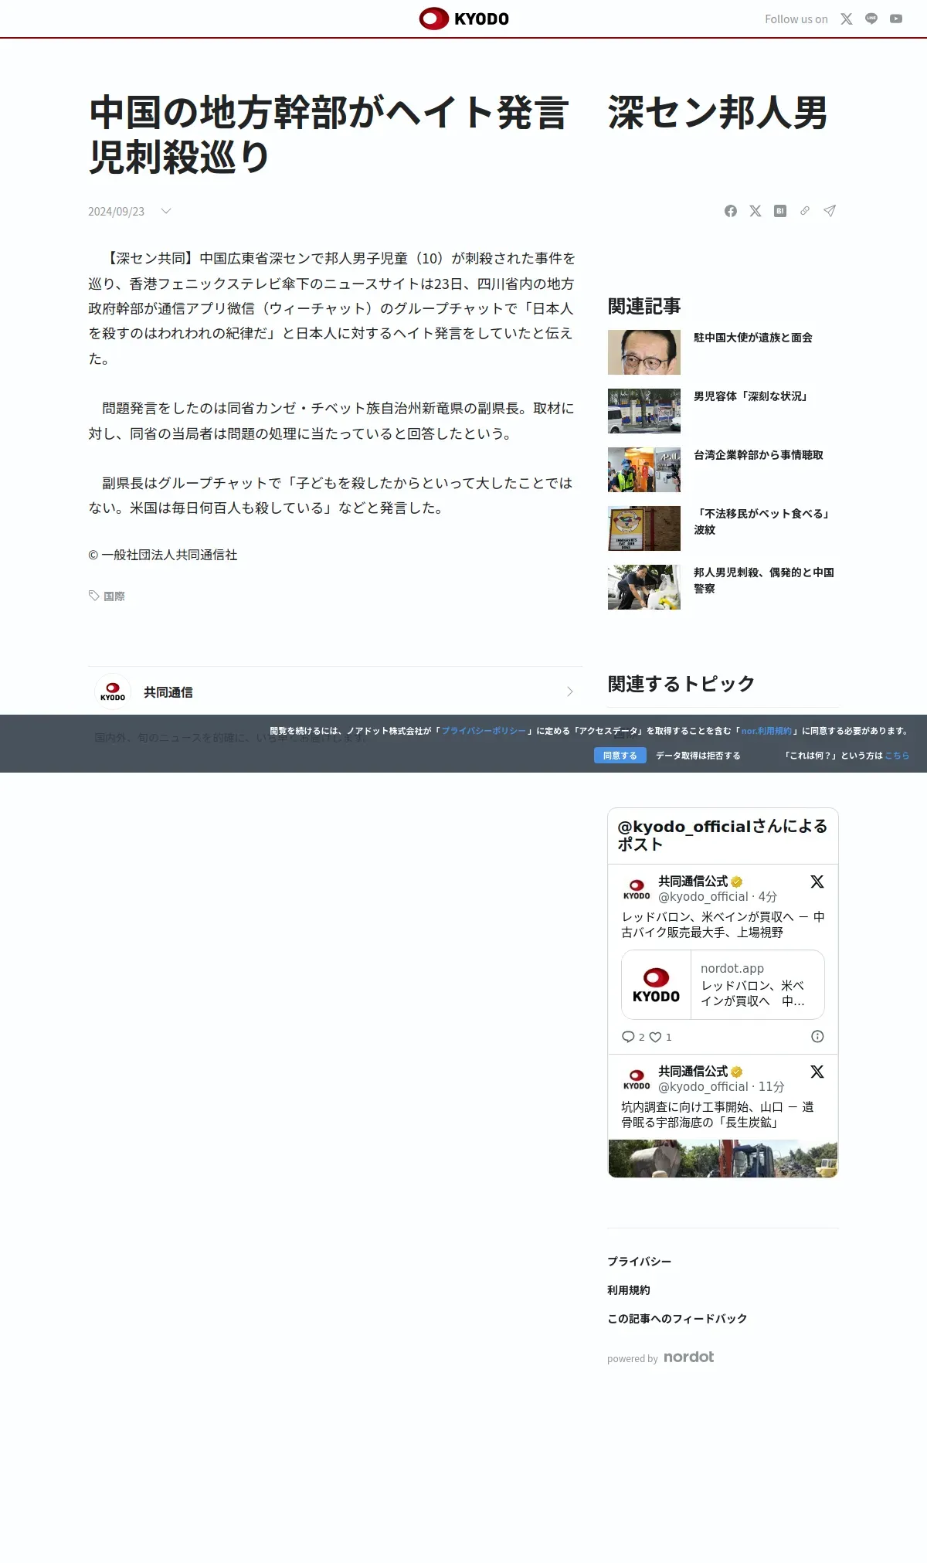Click the 関連記事 heading

tap(644, 307)
